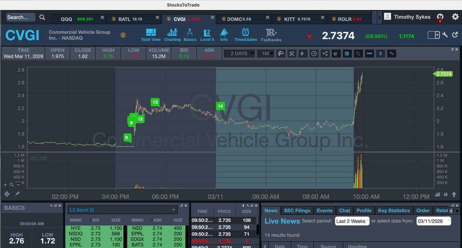Open the IND indicators button

click(x=370, y=54)
